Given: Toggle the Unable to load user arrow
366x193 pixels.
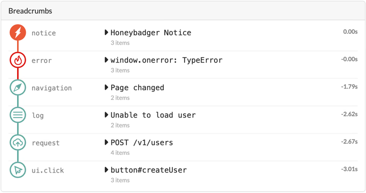Looking at the screenshot, I should click(x=107, y=115).
